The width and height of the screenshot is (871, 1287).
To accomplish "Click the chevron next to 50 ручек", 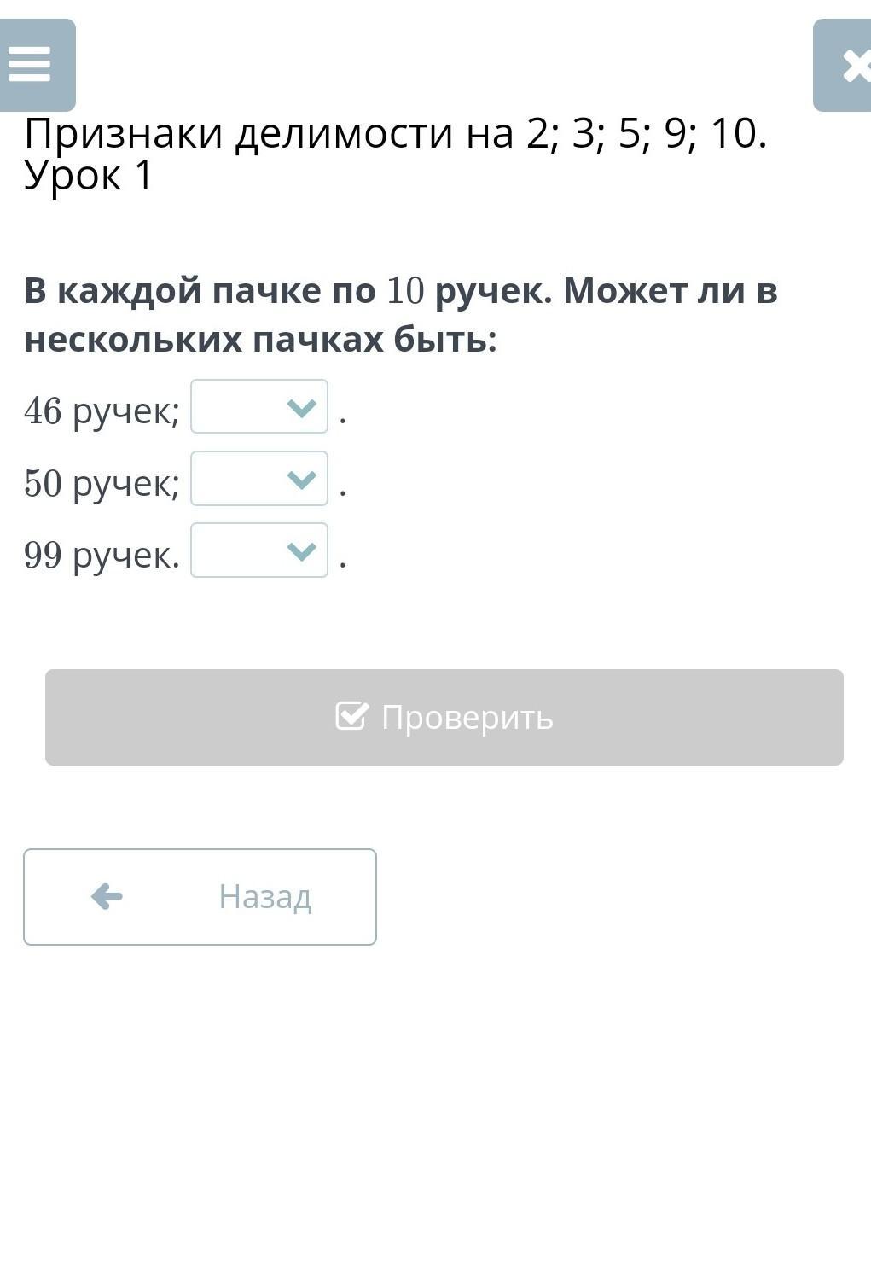I will [302, 480].
